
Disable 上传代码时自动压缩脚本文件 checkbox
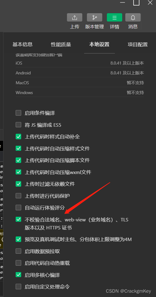point(18,160)
